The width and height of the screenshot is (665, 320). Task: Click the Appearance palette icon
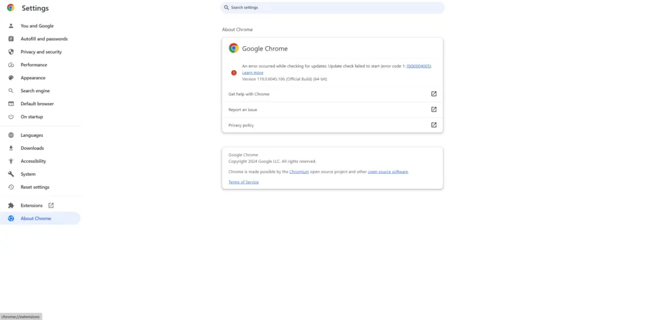click(11, 78)
